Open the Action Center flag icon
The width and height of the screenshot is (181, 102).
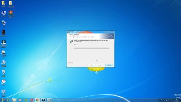[169, 100]
